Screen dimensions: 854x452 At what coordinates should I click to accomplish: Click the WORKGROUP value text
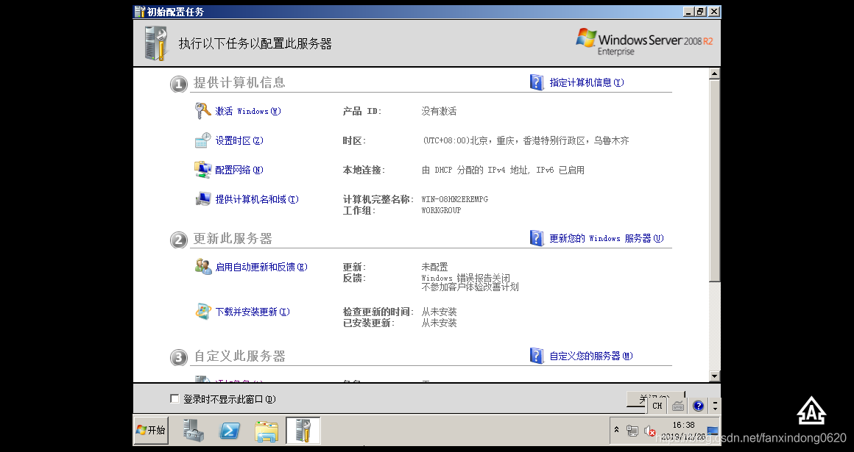coord(441,210)
